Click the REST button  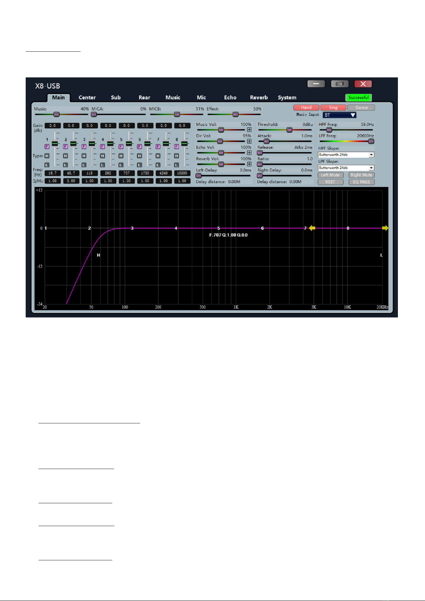pyautogui.click(x=331, y=182)
